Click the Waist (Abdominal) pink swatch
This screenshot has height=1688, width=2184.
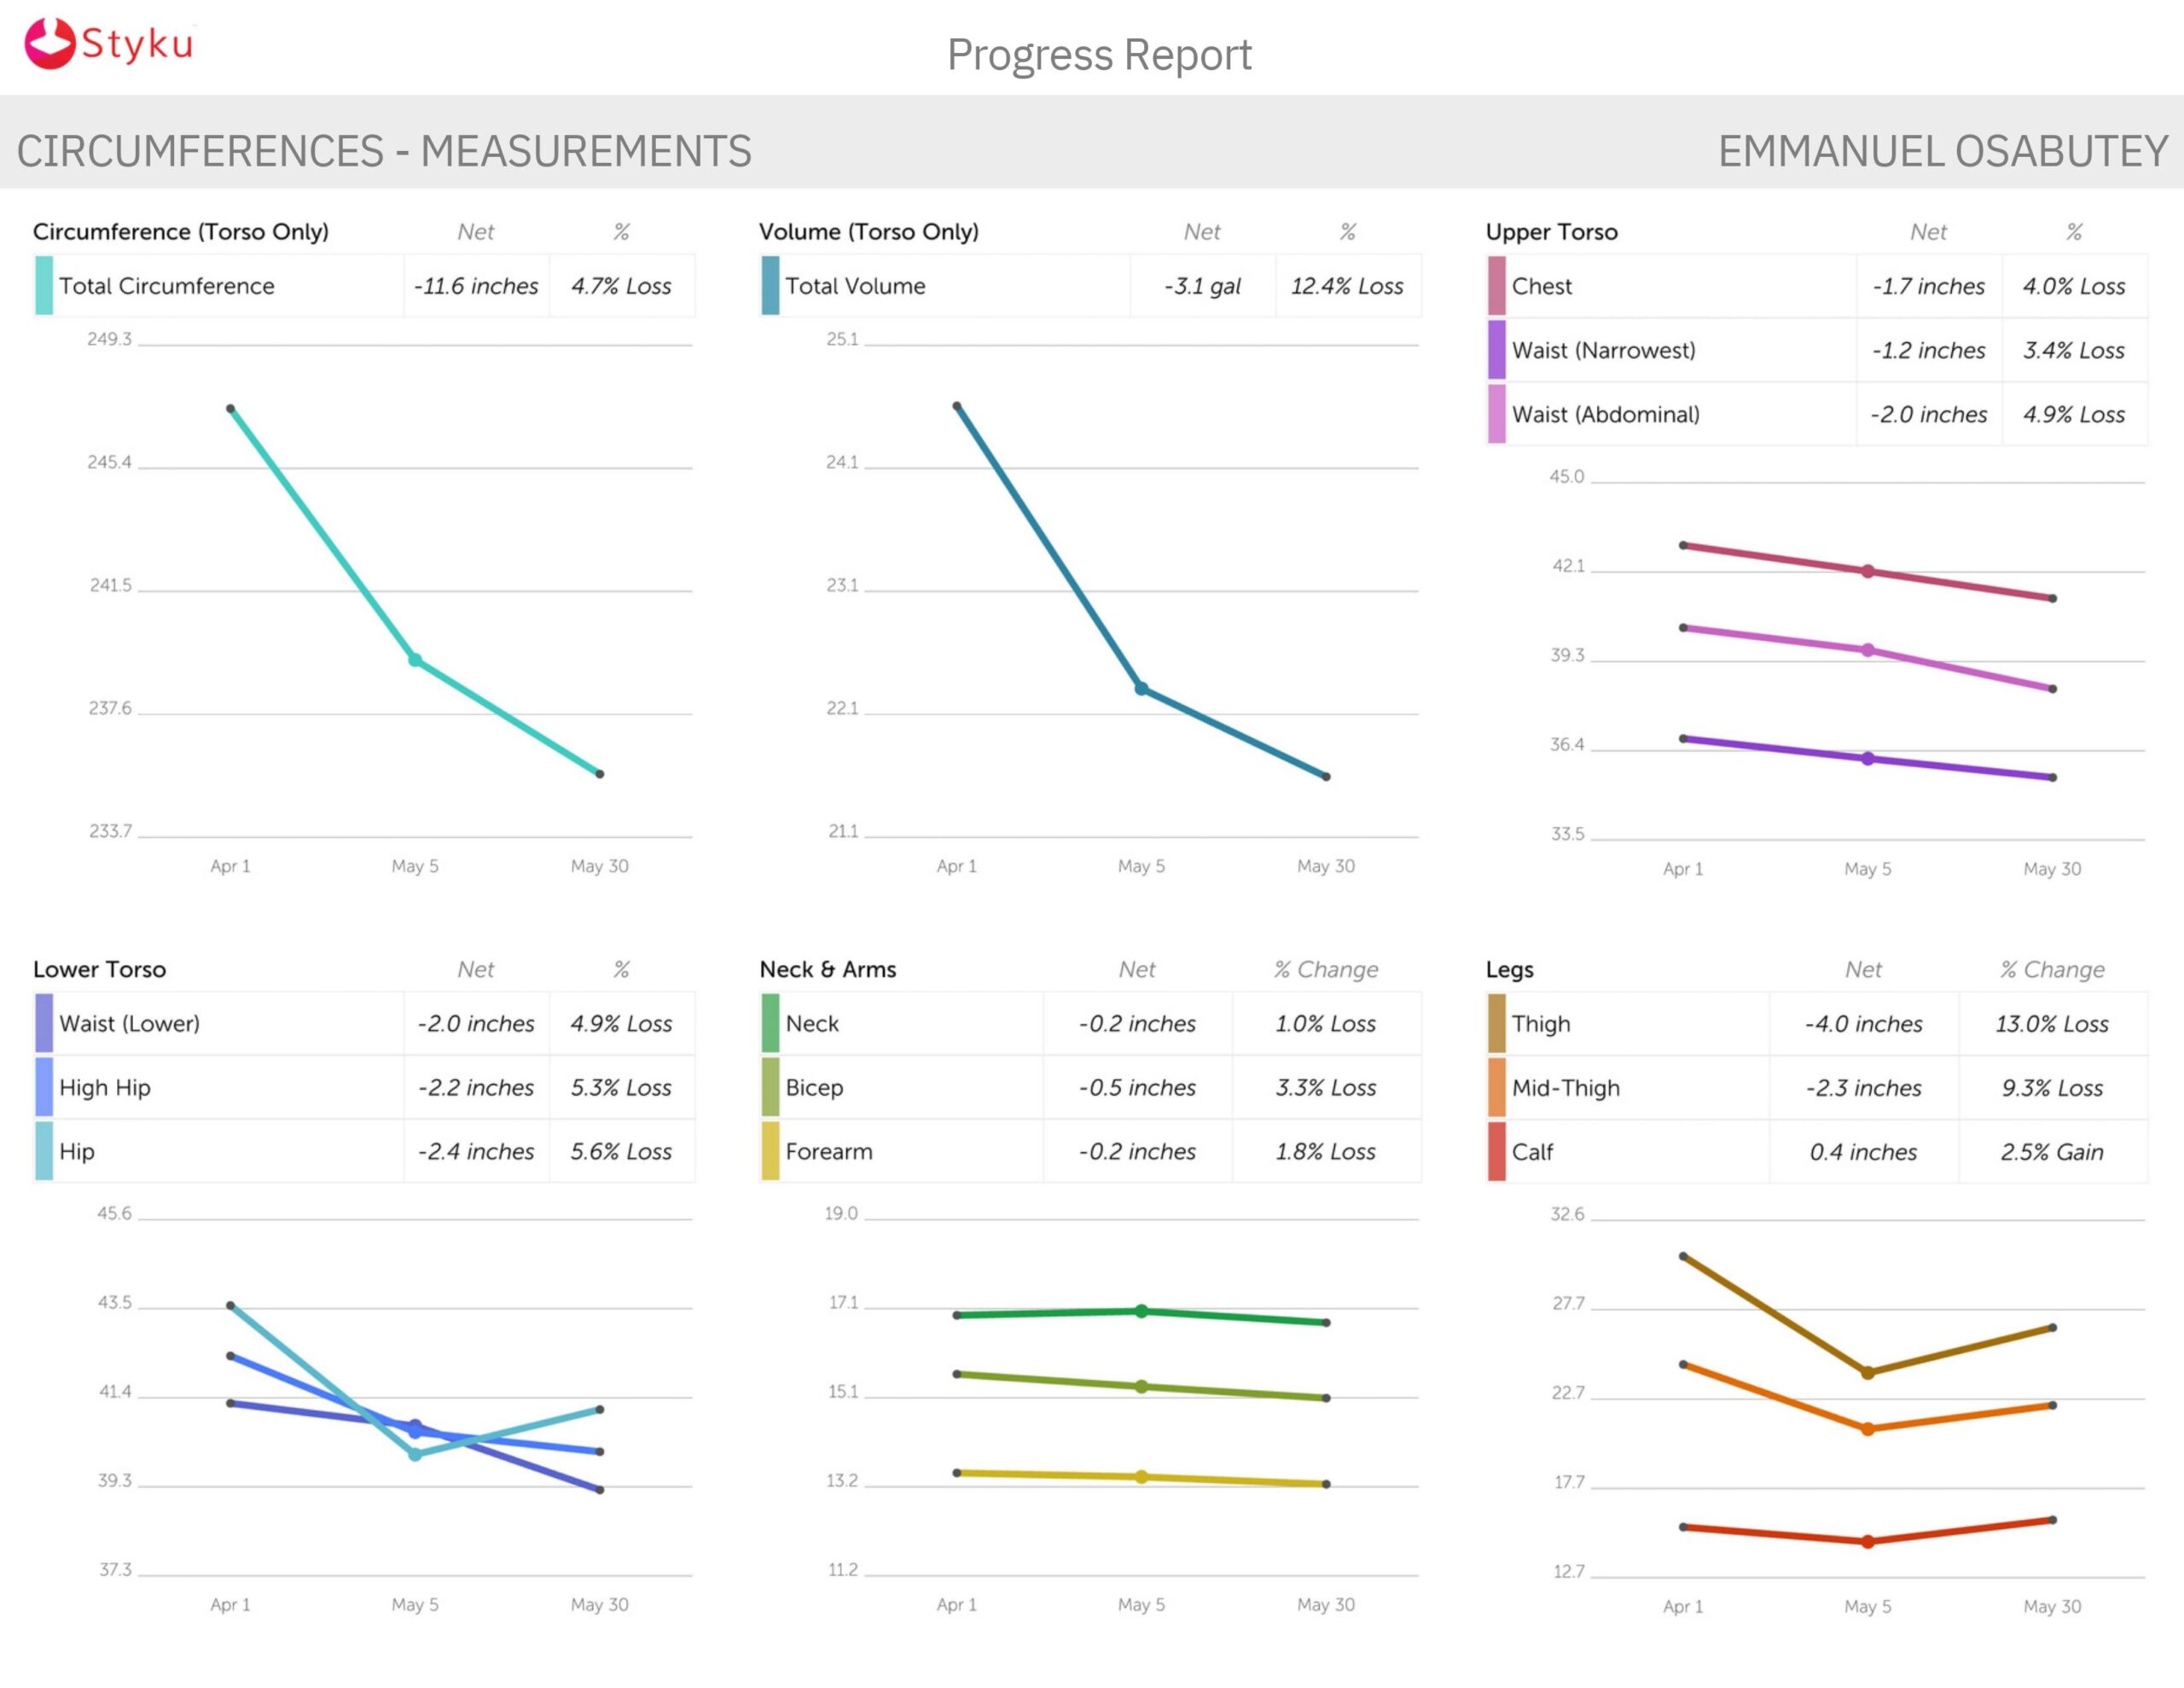1497,414
